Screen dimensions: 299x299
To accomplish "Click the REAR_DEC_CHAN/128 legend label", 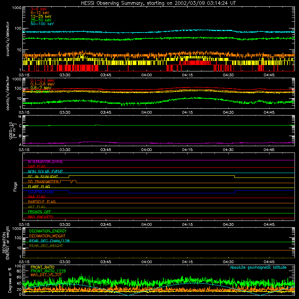I will click(x=49, y=241).
